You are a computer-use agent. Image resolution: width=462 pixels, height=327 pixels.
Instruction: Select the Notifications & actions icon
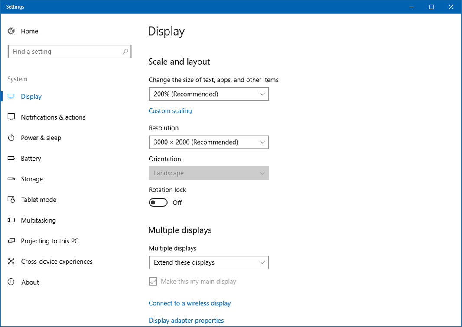(11, 117)
